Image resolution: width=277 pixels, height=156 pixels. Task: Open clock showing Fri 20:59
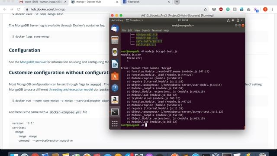click(183, 20)
